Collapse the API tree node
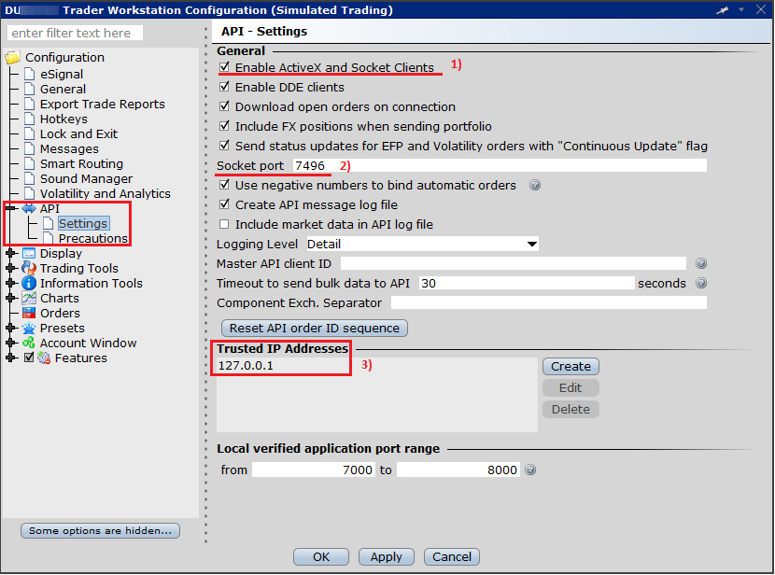Screen dimensions: 775x575 (x=9, y=208)
